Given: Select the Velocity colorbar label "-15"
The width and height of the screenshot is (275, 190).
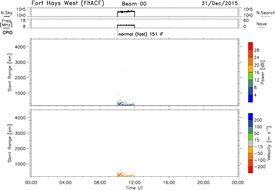Looking at the screenshot, I should pyautogui.click(x=258, y=146).
